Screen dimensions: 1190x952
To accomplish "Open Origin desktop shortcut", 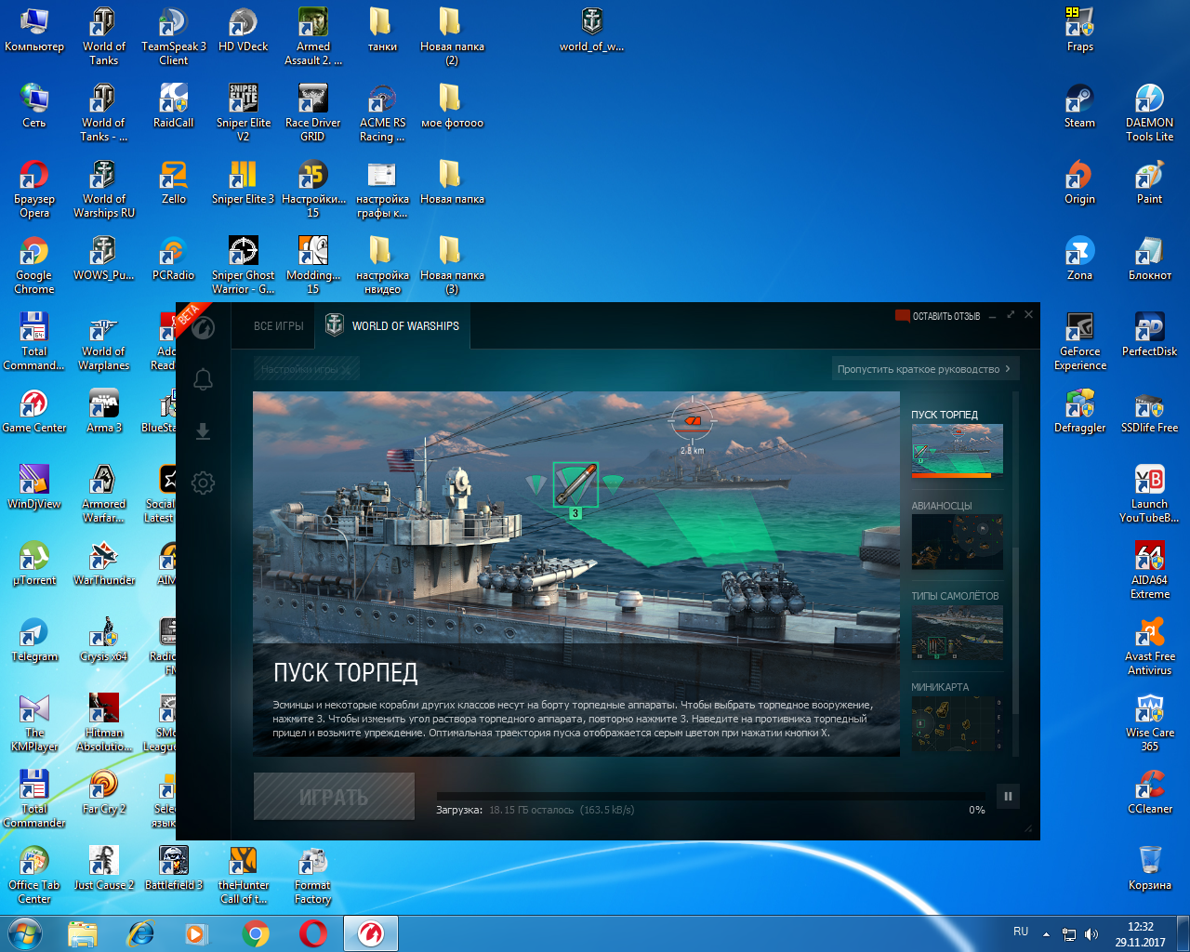I will point(1080,182).
